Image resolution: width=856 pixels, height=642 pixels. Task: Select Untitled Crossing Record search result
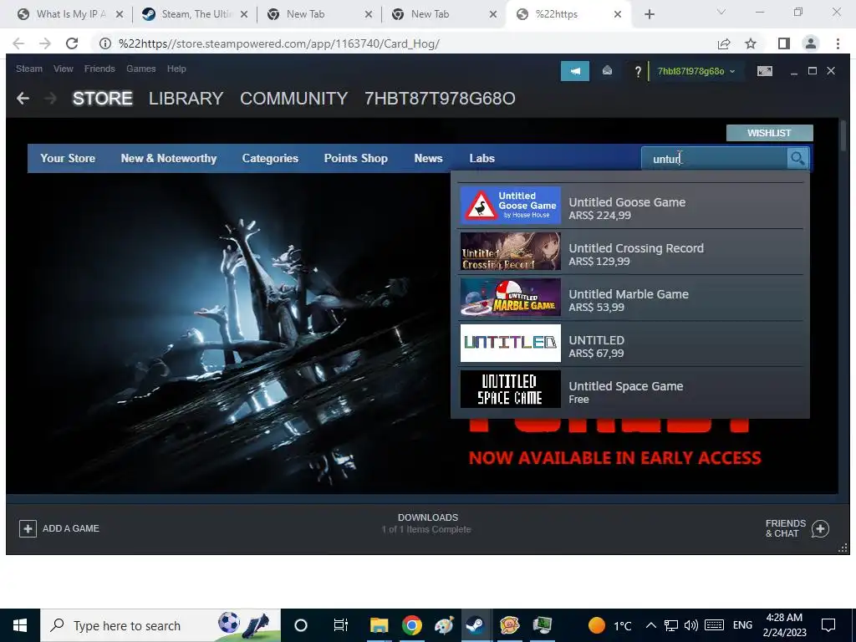631,252
